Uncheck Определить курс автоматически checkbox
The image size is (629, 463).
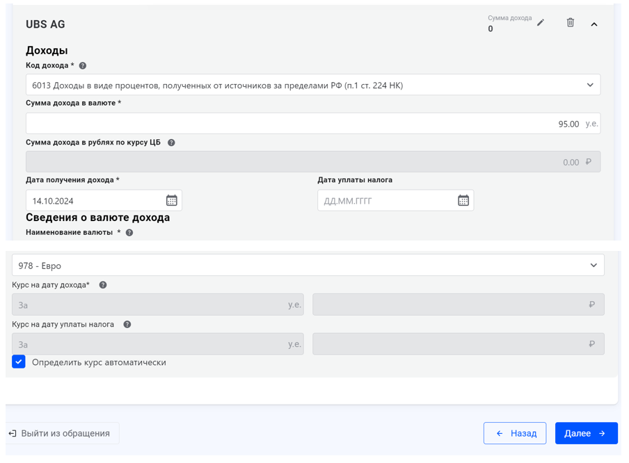(19, 362)
